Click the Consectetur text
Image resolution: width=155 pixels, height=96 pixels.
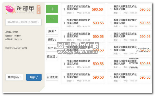tap(142, 51)
